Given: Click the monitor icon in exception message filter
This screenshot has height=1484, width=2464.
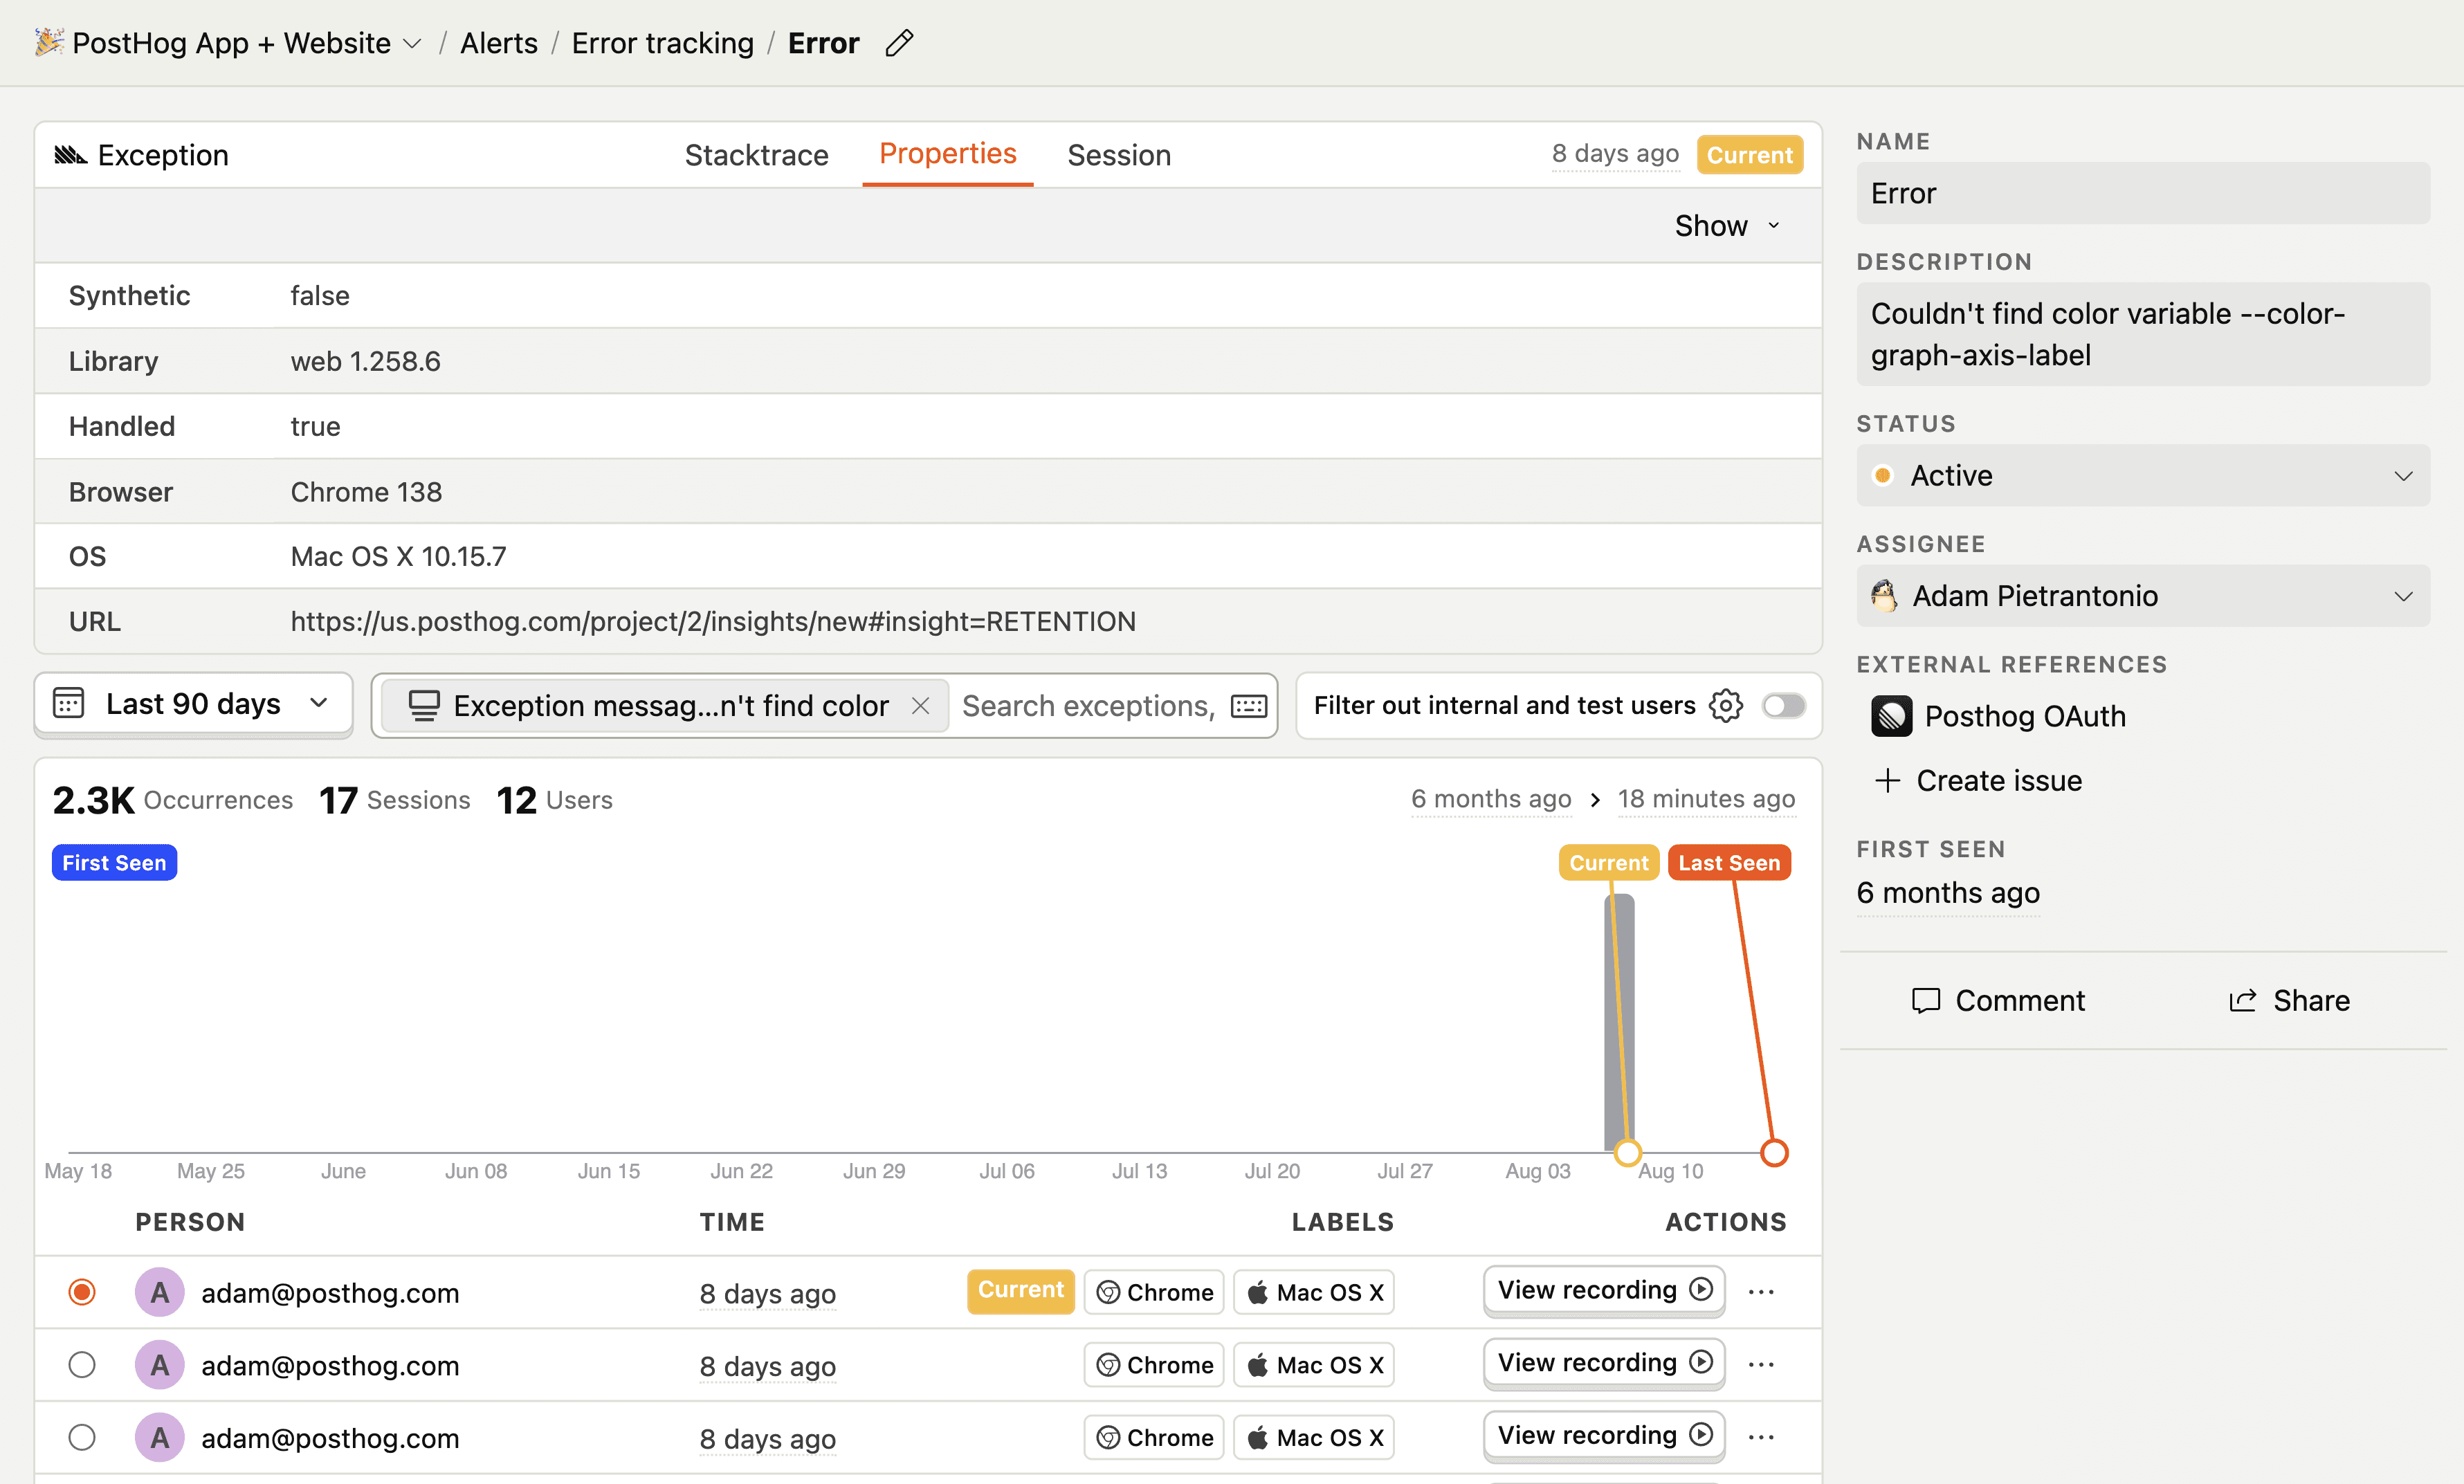Looking at the screenshot, I should pyautogui.click(x=424, y=705).
